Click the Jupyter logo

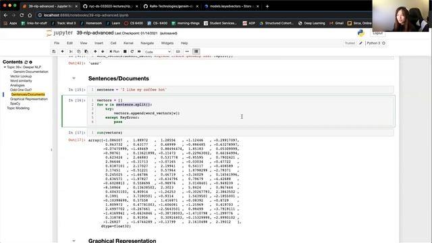pyautogui.click(x=59, y=33)
